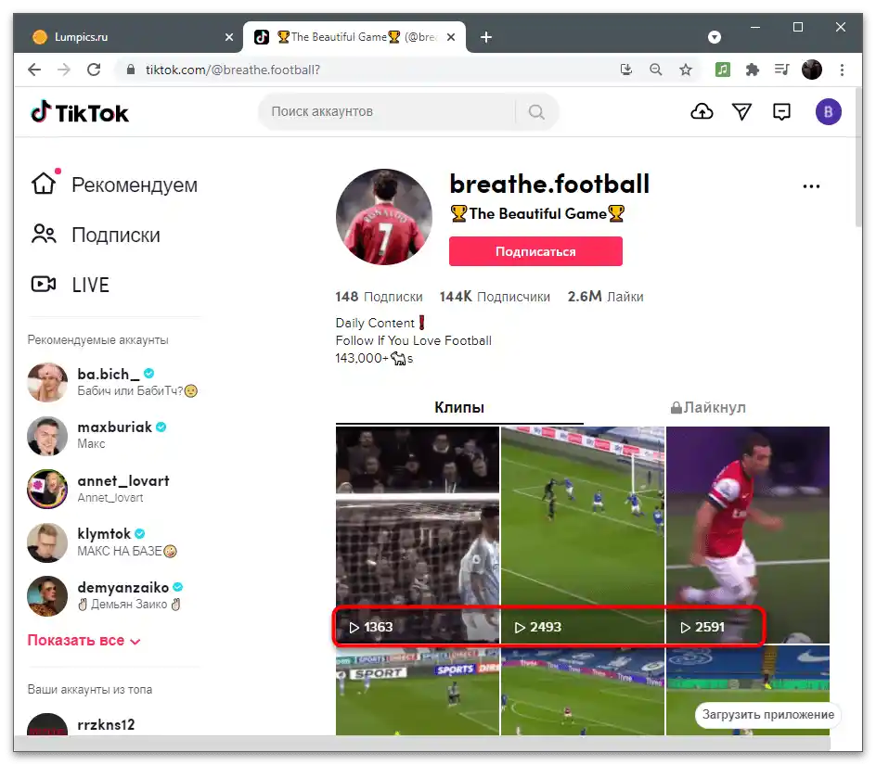The height and width of the screenshot is (765, 876).
Task: Open the inbox notifications icon
Action: (781, 111)
